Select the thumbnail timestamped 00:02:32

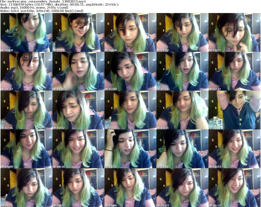234,71
